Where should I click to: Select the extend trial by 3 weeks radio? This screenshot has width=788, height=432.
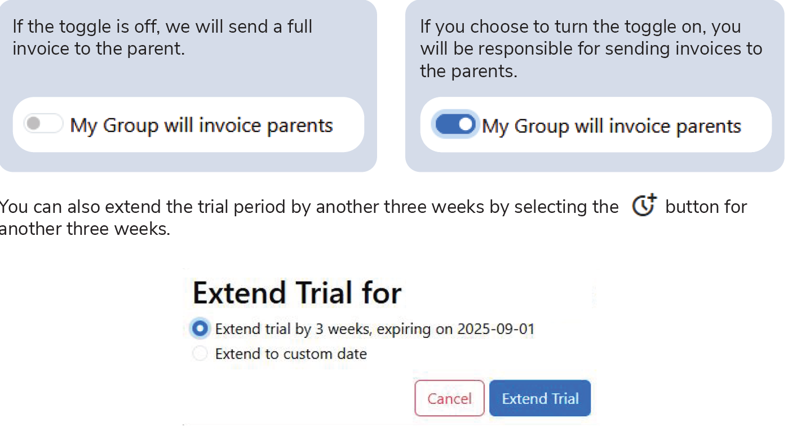[x=200, y=329]
